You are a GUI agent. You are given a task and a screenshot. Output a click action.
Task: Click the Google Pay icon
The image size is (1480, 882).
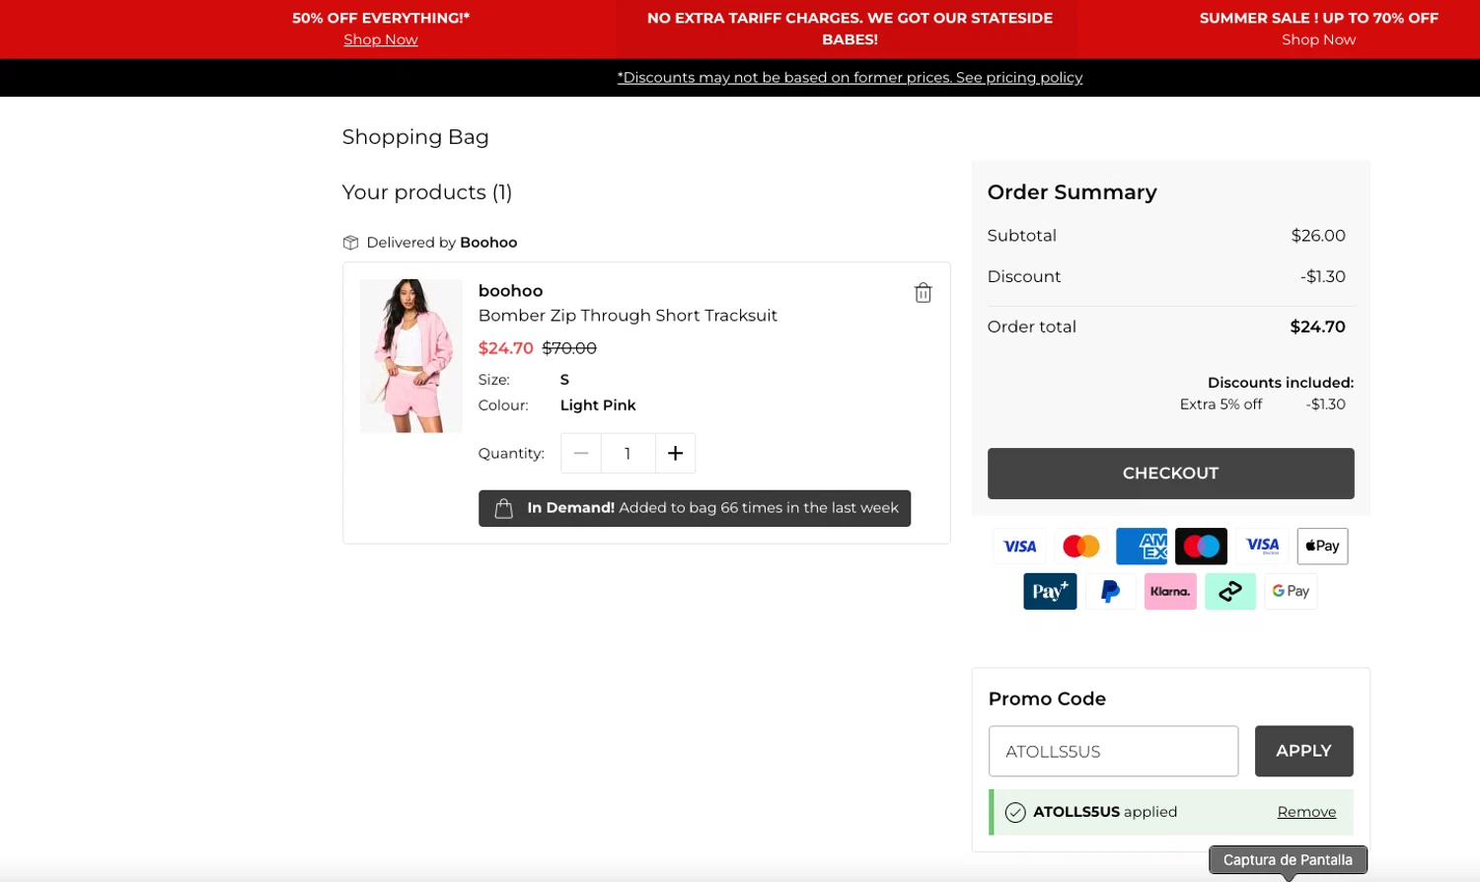pyautogui.click(x=1291, y=591)
